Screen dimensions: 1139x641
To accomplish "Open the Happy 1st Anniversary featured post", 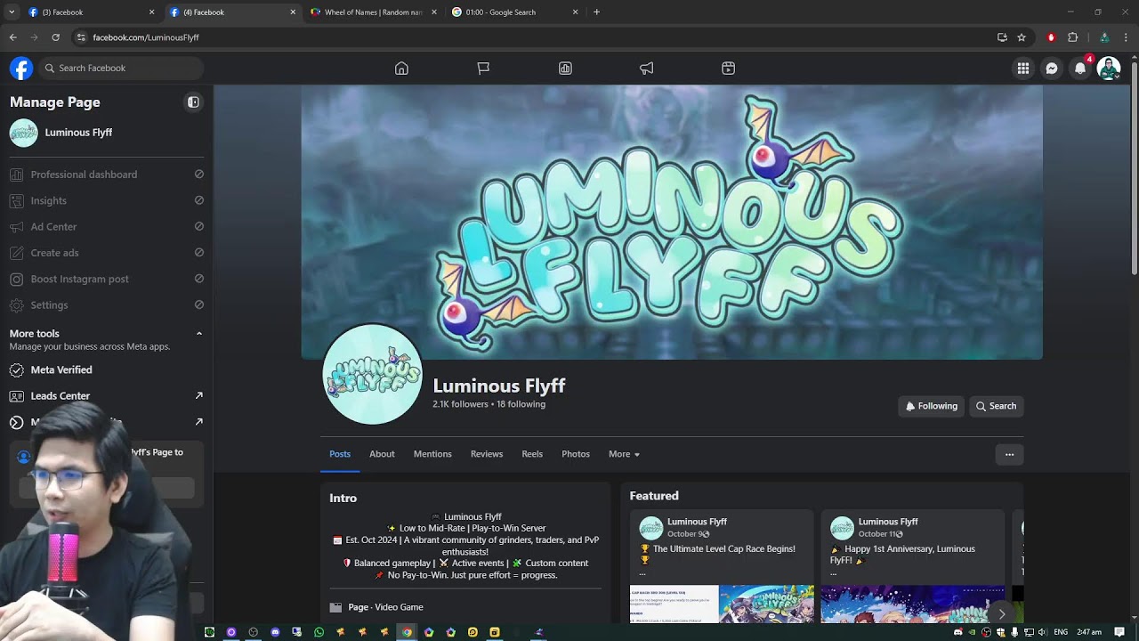I will 912,566.
